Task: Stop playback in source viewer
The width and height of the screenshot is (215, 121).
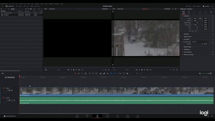Action: (x=74, y=70)
